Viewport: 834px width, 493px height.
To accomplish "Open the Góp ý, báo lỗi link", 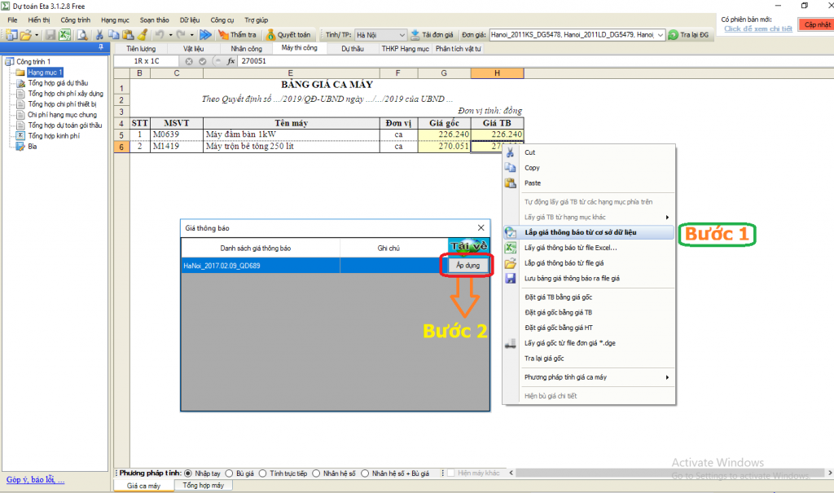I will coord(34,480).
